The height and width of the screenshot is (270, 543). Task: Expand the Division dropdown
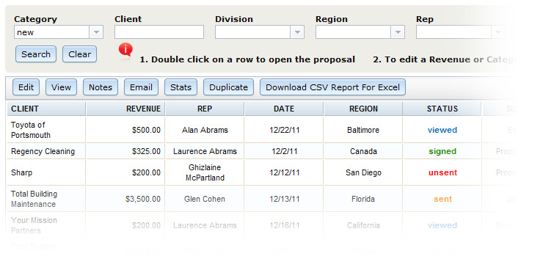pos(297,32)
